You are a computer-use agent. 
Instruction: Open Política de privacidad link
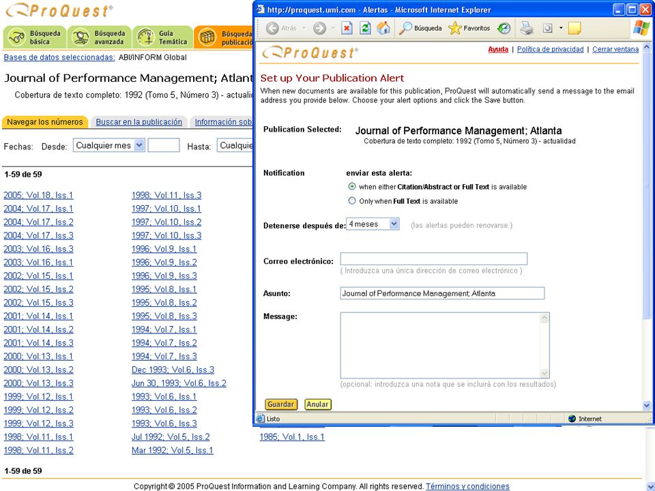550,49
